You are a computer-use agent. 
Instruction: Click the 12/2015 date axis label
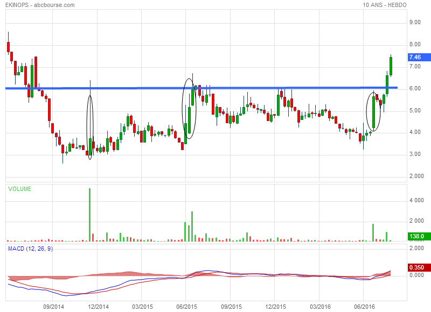(276, 307)
